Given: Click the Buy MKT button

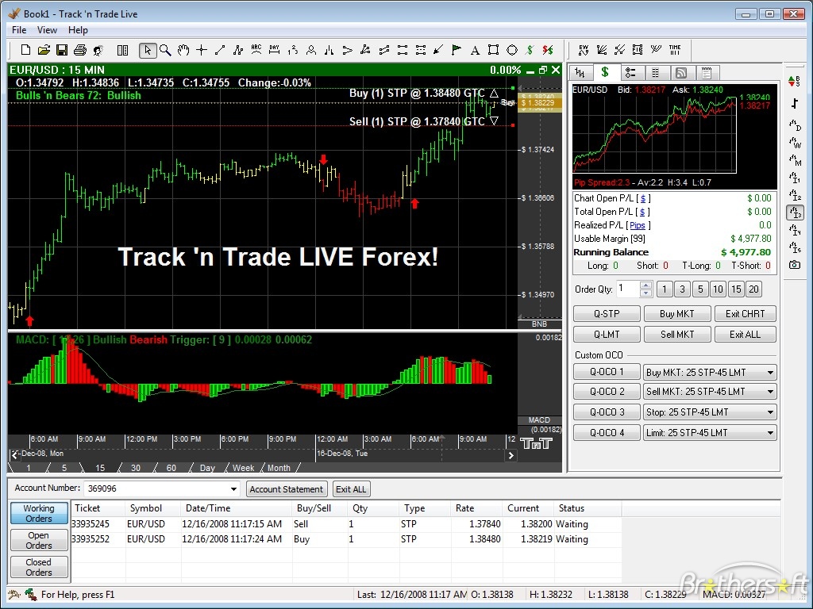Looking at the screenshot, I should (676, 314).
